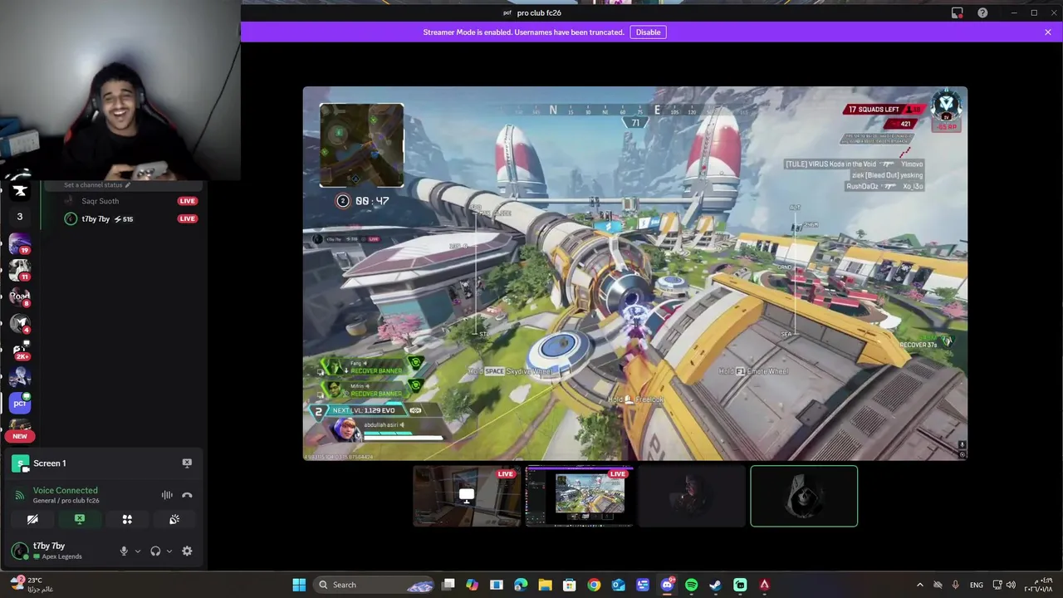This screenshot has width=1063, height=598.
Task: Stop streaming Screen 1 icon
Action: [187, 463]
